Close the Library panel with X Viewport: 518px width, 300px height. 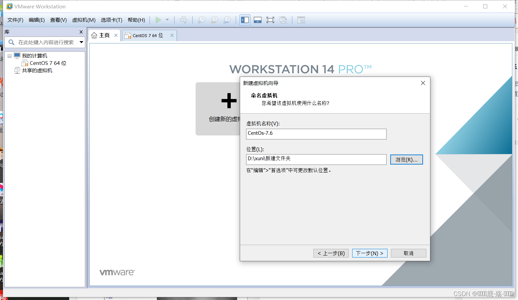(81, 32)
